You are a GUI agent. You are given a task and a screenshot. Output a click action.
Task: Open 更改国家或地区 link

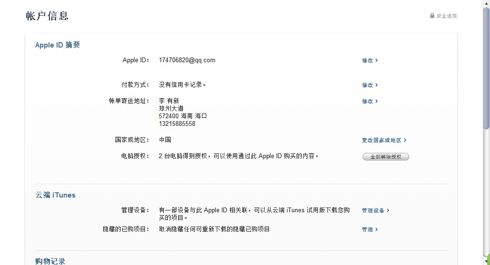384,140
